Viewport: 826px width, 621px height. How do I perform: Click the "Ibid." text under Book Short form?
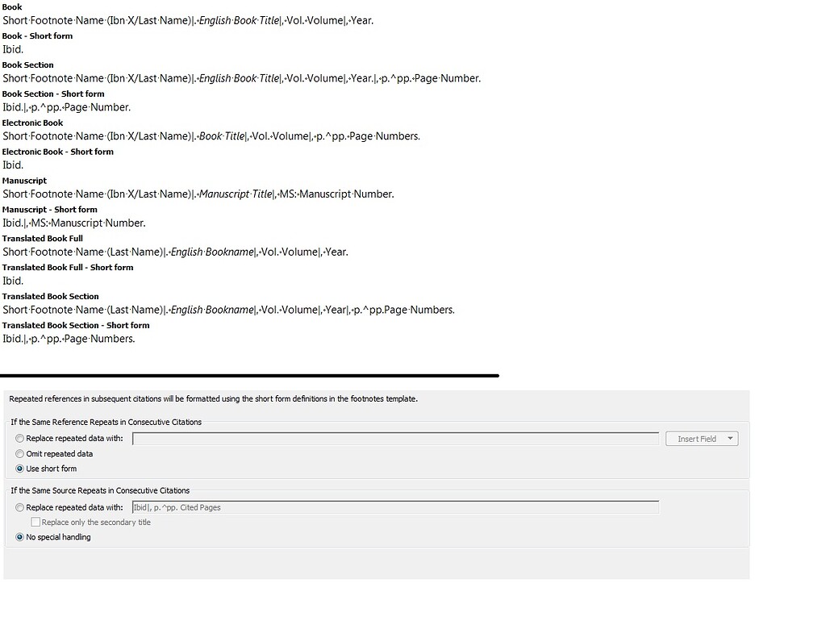tap(12, 49)
